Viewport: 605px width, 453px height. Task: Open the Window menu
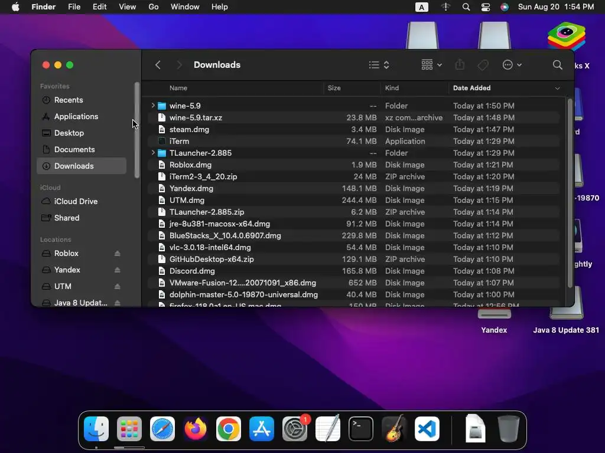tap(185, 7)
